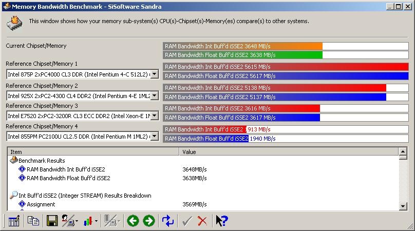
Task: Click orange current Int Buff'd 3648 MB/s bar
Action: tap(243, 46)
